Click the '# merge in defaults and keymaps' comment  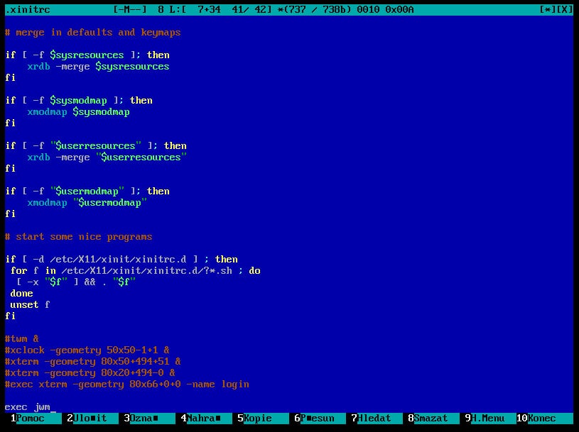coord(93,33)
